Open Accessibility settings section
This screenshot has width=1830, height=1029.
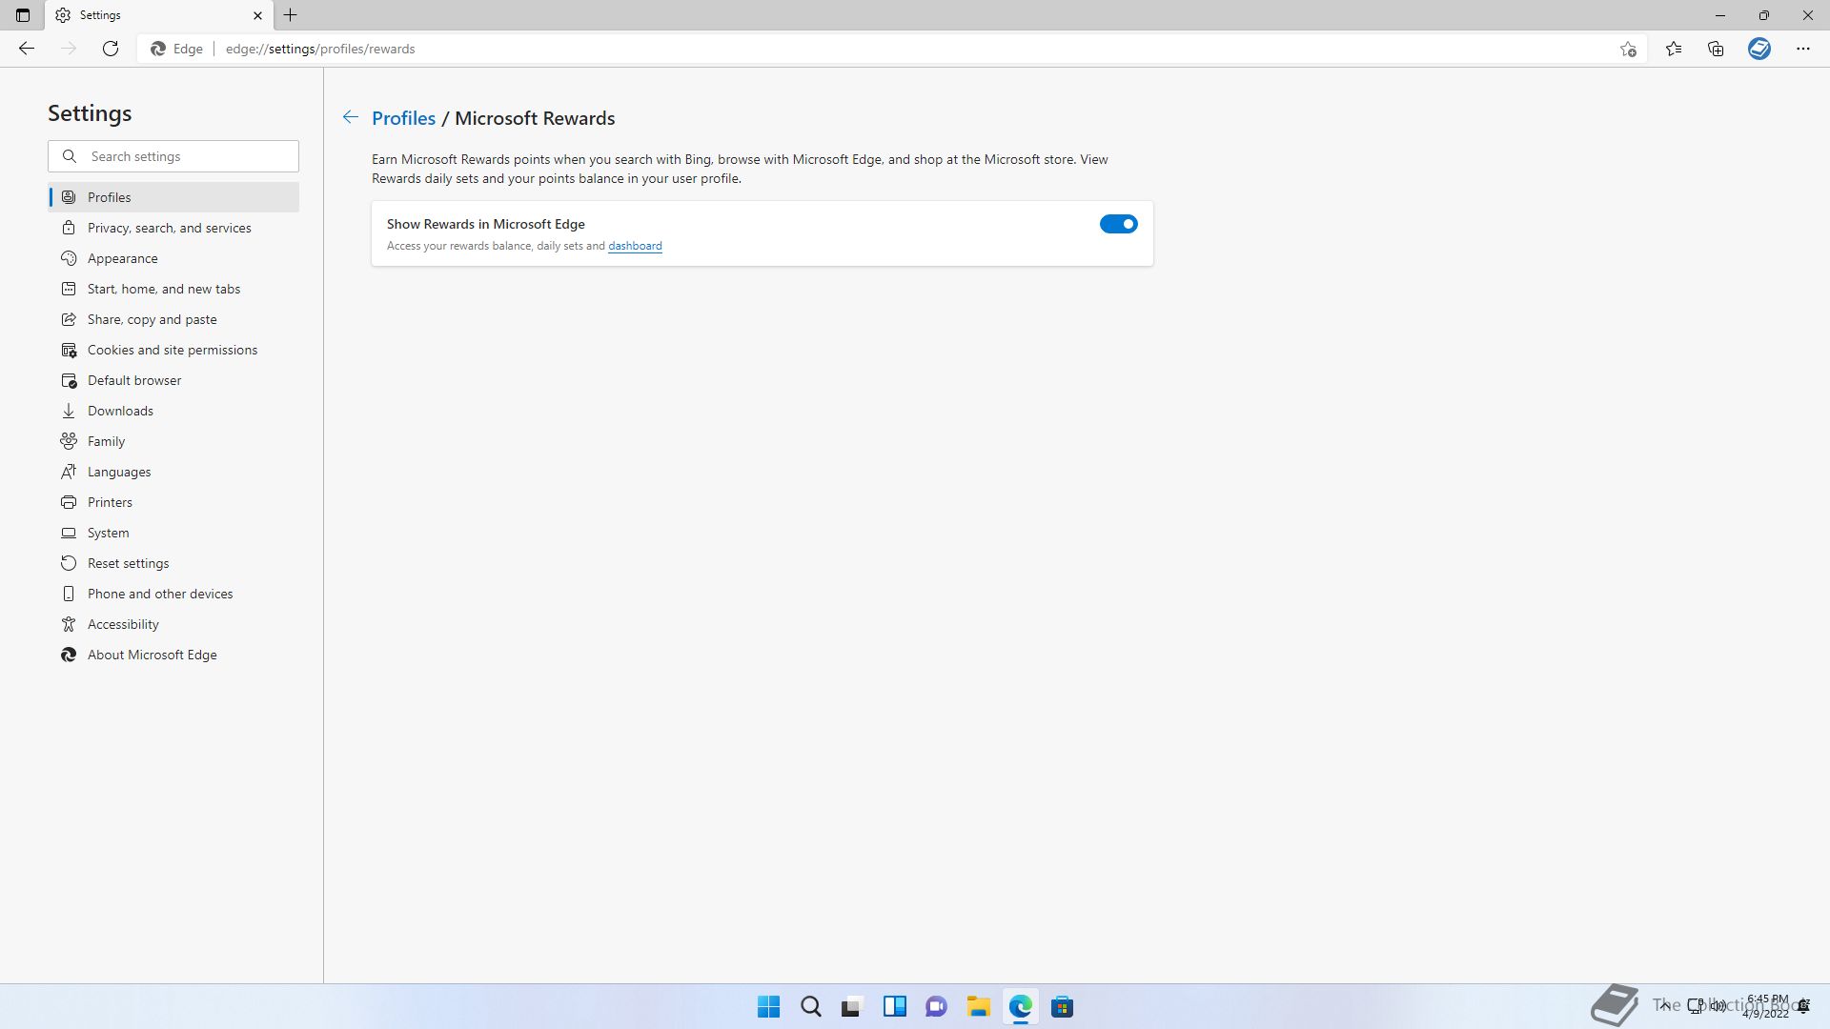(x=173, y=624)
